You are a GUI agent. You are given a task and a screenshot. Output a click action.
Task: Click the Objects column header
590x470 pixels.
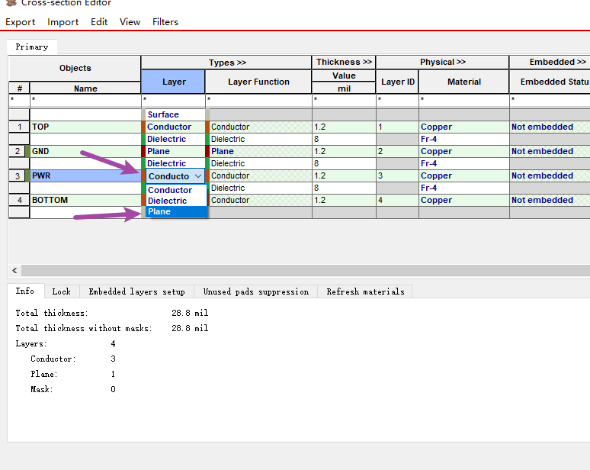(75, 68)
